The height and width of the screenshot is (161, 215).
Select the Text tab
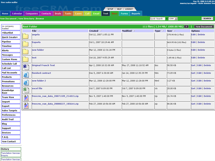(x=106, y=14)
